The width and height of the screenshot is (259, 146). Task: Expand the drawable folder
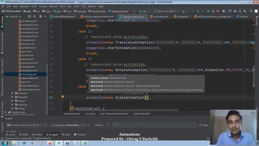12,97
